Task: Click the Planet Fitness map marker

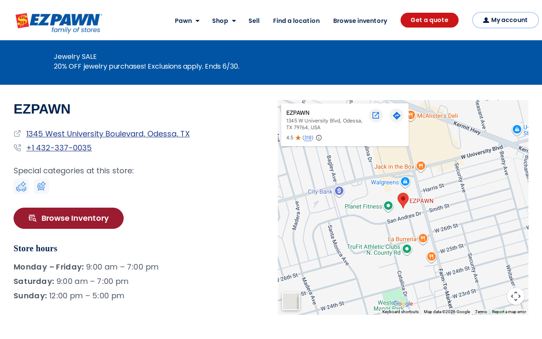Action: pyautogui.click(x=388, y=206)
